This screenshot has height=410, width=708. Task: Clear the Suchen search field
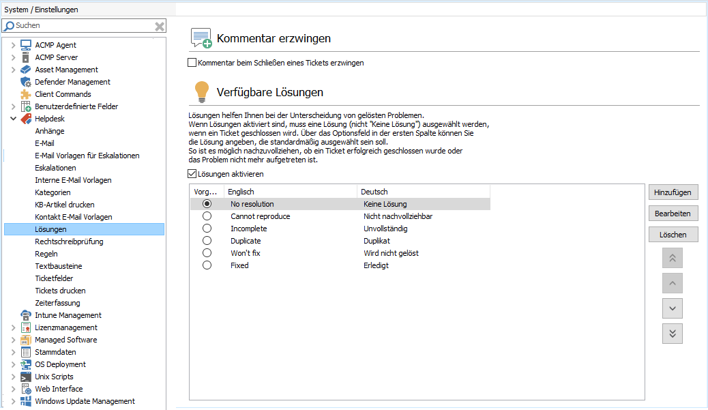tap(160, 25)
